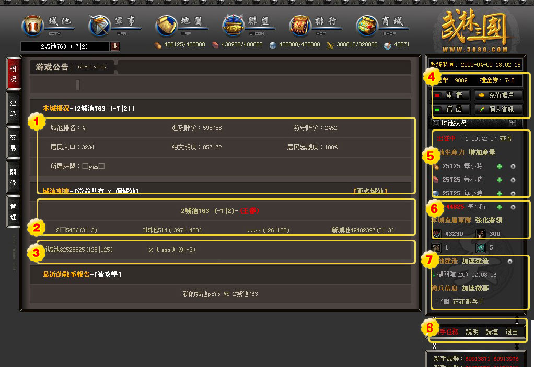The height and width of the screenshot is (367, 534).
Task: Click the brick resource icon beside 430908/480000
Action: point(215,45)
